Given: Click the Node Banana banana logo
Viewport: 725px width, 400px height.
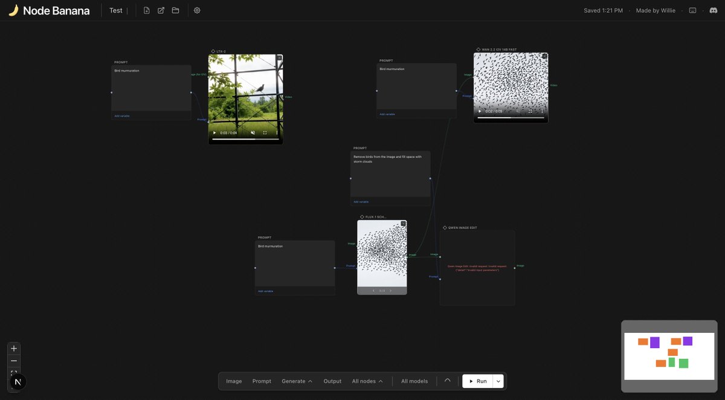Looking at the screenshot, I should pyautogui.click(x=13, y=10).
